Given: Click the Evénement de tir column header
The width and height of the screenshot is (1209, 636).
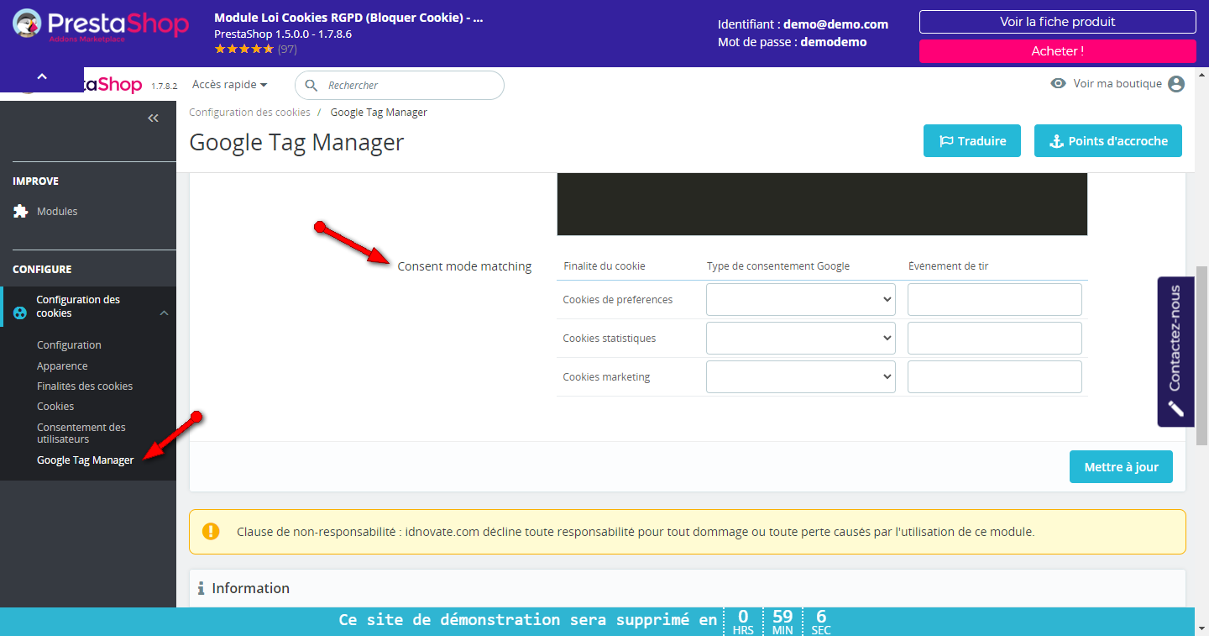Looking at the screenshot, I should pos(949,266).
